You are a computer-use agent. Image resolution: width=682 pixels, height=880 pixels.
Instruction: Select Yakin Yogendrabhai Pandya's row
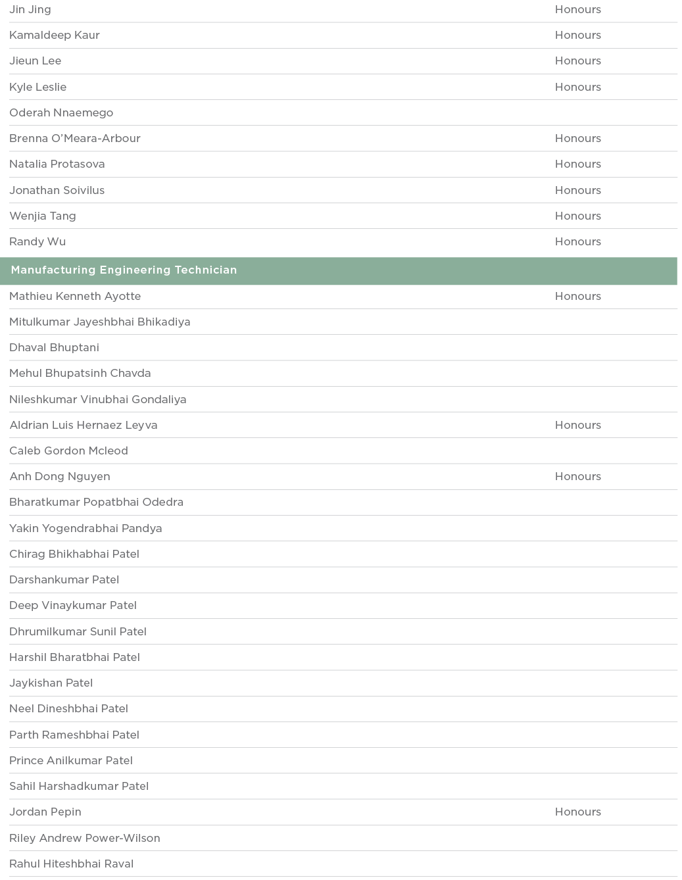(x=85, y=529)
